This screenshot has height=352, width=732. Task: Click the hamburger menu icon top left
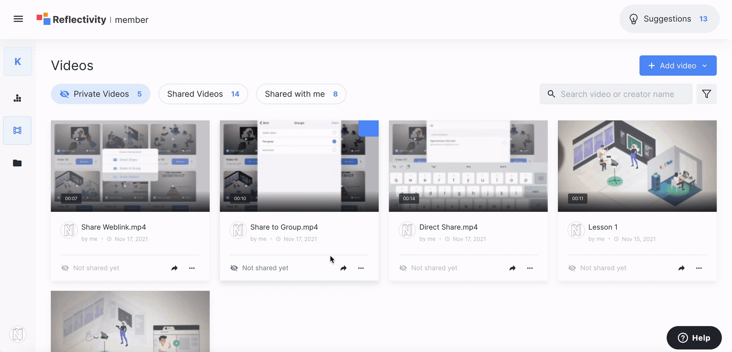coord(18,19)
